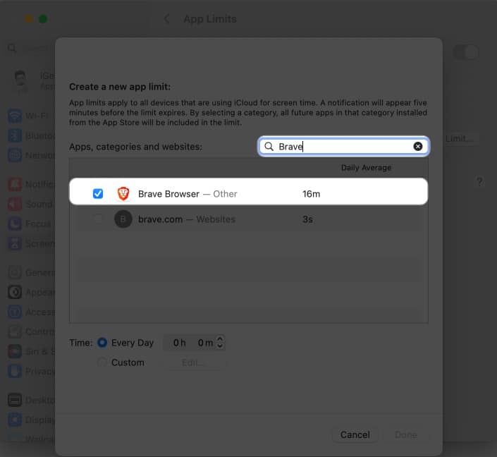Select the brave.com — Websites row text
Image resolution: width=497 pixels, height=457 pixels.
(187, 219)
